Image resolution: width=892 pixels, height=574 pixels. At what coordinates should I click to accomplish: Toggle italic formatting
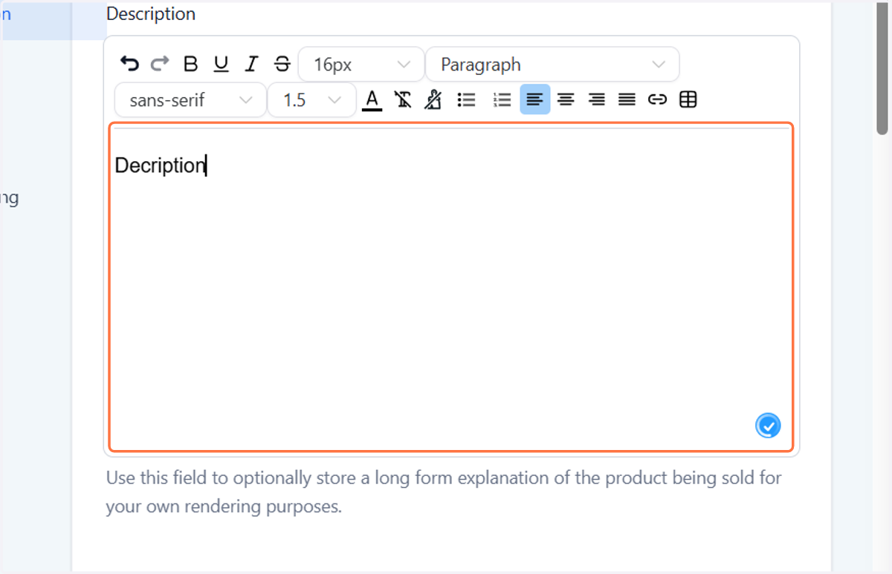251,64
